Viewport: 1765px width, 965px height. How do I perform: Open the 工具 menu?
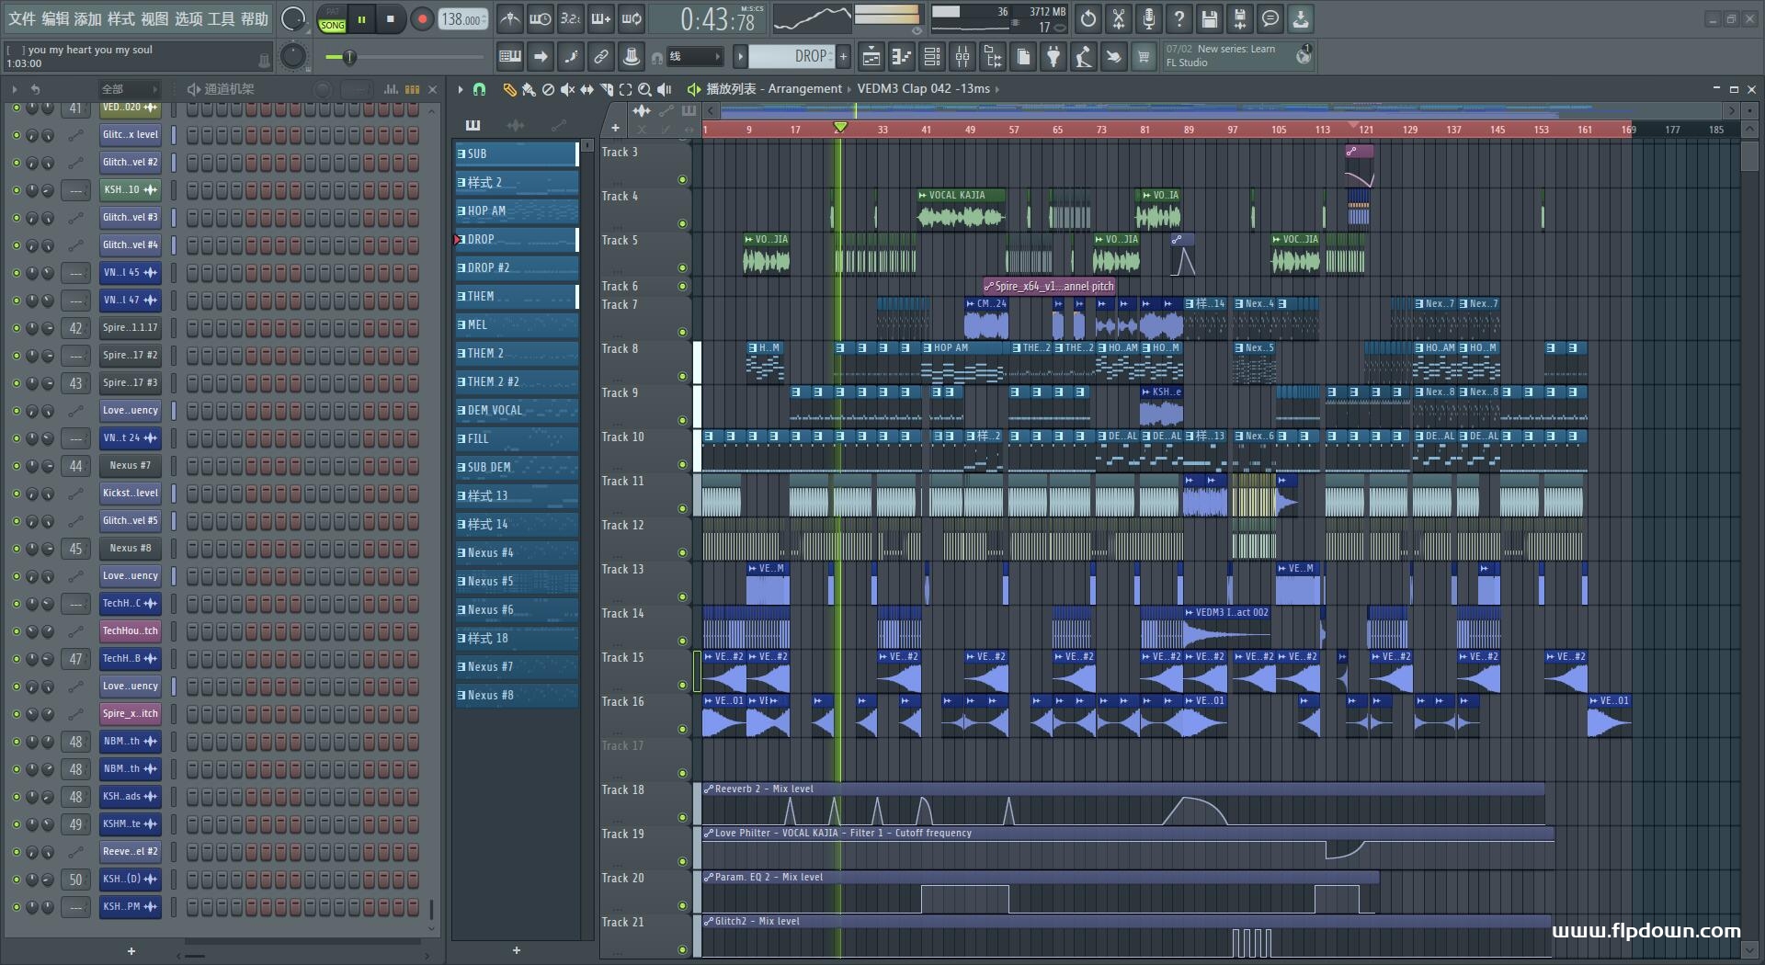(221, 18)
